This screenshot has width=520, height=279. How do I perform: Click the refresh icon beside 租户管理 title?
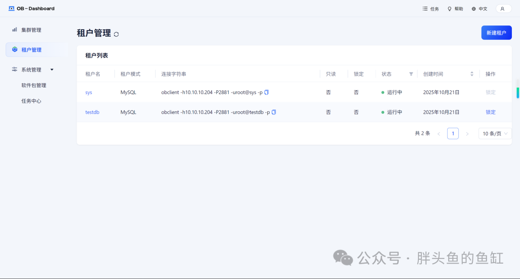tap(116, 34)
